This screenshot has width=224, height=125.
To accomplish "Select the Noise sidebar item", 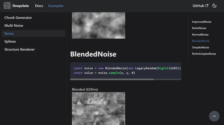I will pyautogui.click(x=9, y=34).
